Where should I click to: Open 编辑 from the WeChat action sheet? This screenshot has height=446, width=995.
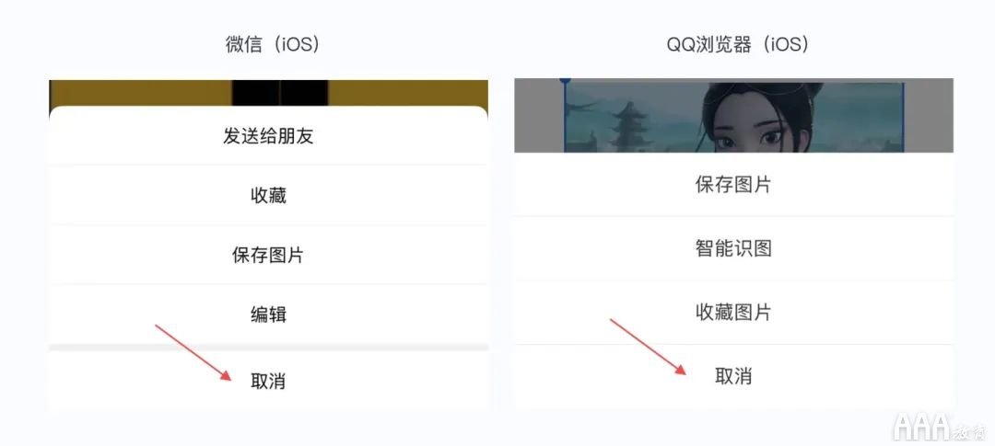pos(268,314)
